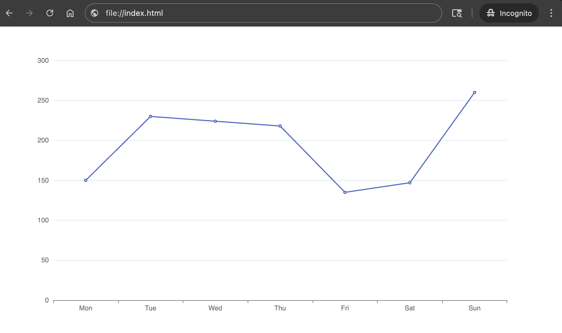The height and width of the screenshot is (333, 562).
Task: Click the Saturday data point marker
Action: click(x=410, y=183)
